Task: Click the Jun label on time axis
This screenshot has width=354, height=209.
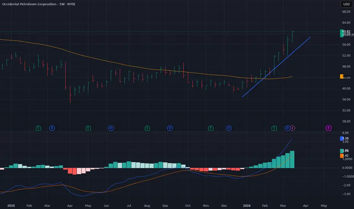Action: (106, 206)
